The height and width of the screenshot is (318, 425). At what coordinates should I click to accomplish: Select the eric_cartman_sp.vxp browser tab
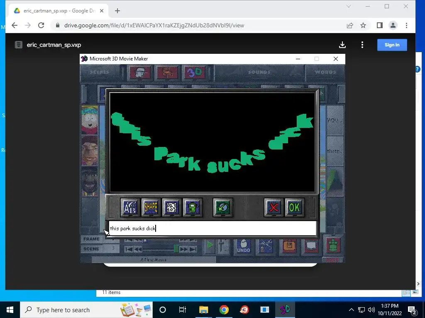coord(59,11)
